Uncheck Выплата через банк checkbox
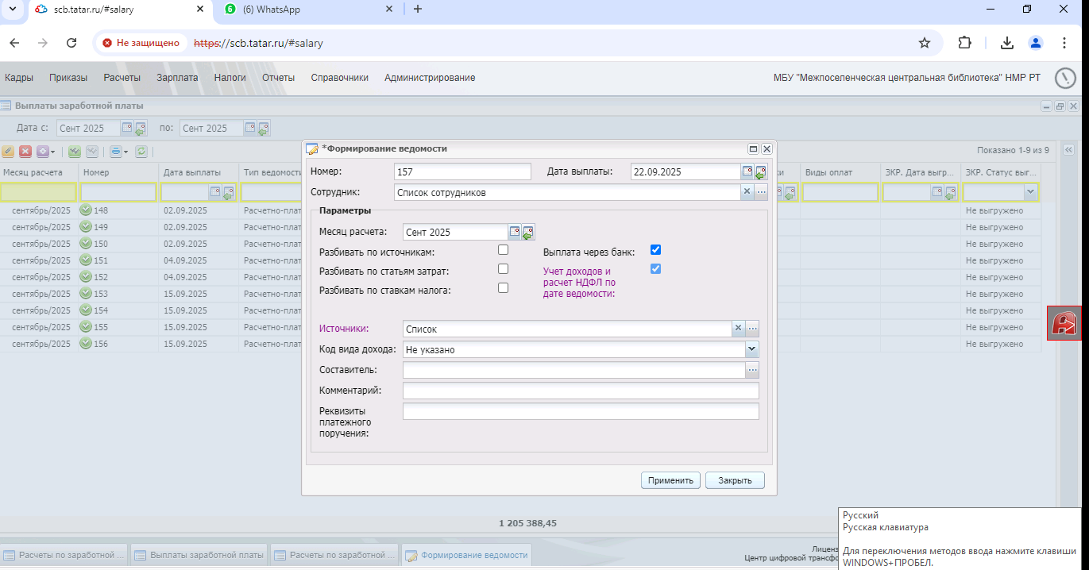The width and height of the screenshot is (1089, 570). [x=655, y=250]
